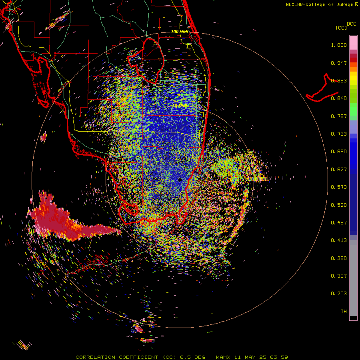Select the 0.573 legend value

coord(339,187)
